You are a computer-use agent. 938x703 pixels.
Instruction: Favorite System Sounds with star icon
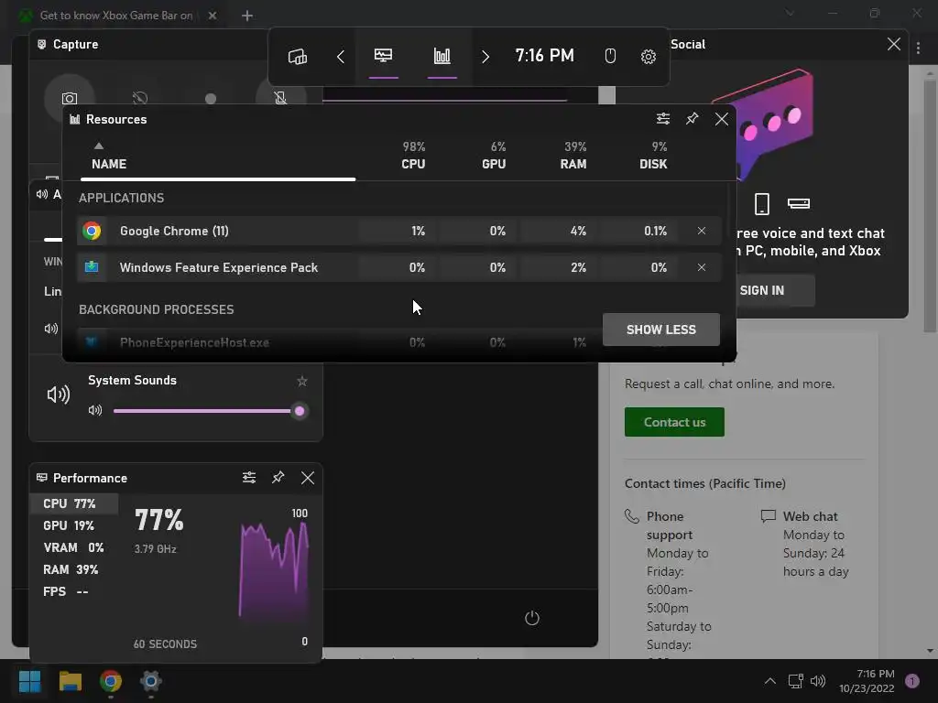(302, 381)
